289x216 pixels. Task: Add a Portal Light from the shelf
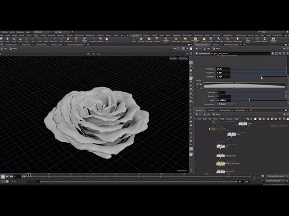[x=228, y=40]
